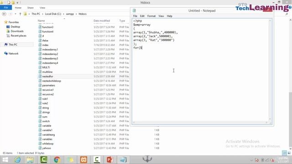Open the Explorer View ribbon tab

[42, 8]
